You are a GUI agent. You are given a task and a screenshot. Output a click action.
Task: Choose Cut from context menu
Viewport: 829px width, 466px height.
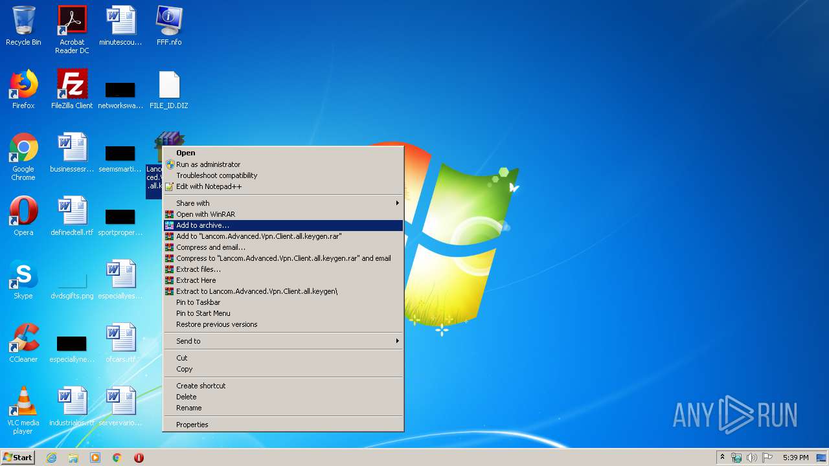pyautogui.click(x=283, y=358)
